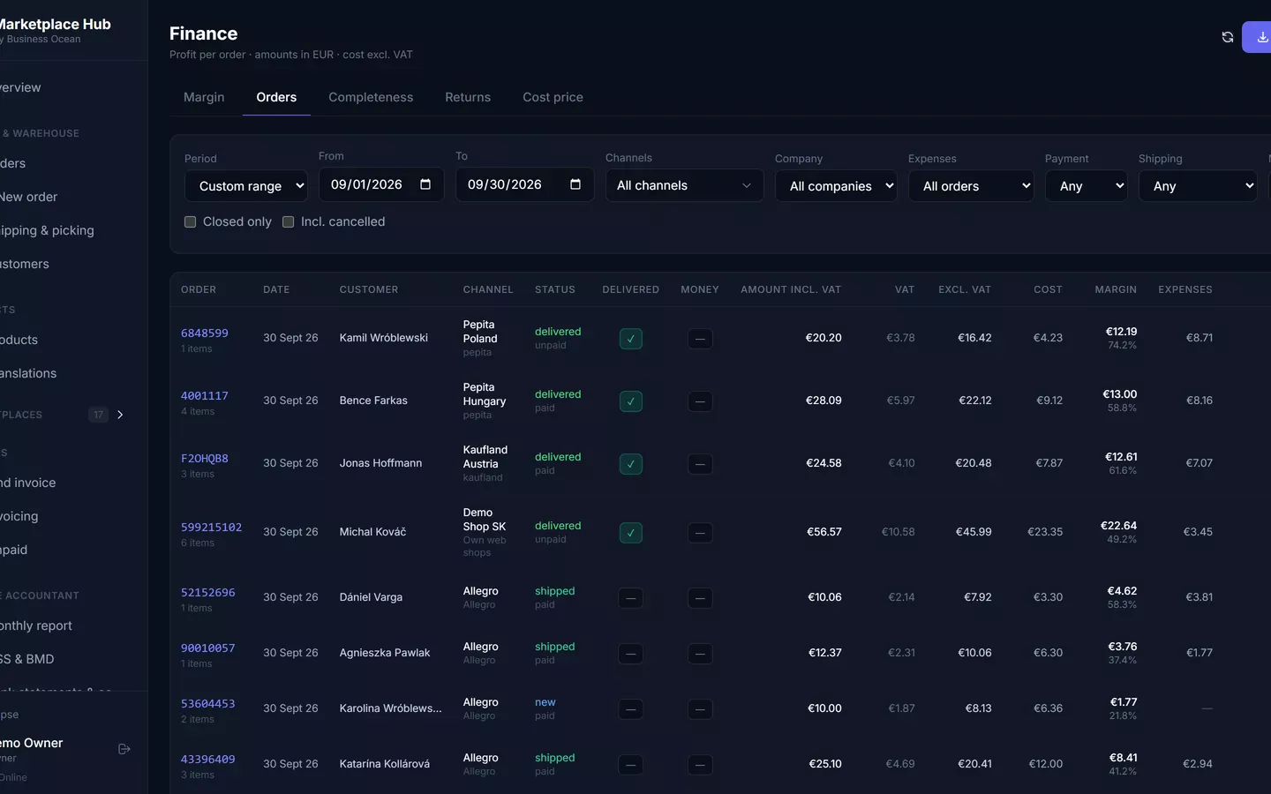Open the calendar picker in the To date field
The height and width of the screenshot is (794, 1271).
click(x=575, y=184)
